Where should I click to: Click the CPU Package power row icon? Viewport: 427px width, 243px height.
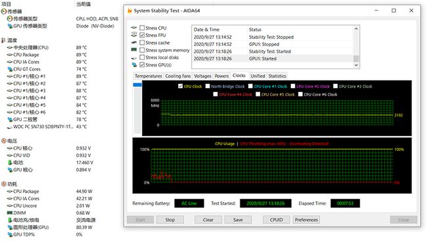(x=10, y=191)
